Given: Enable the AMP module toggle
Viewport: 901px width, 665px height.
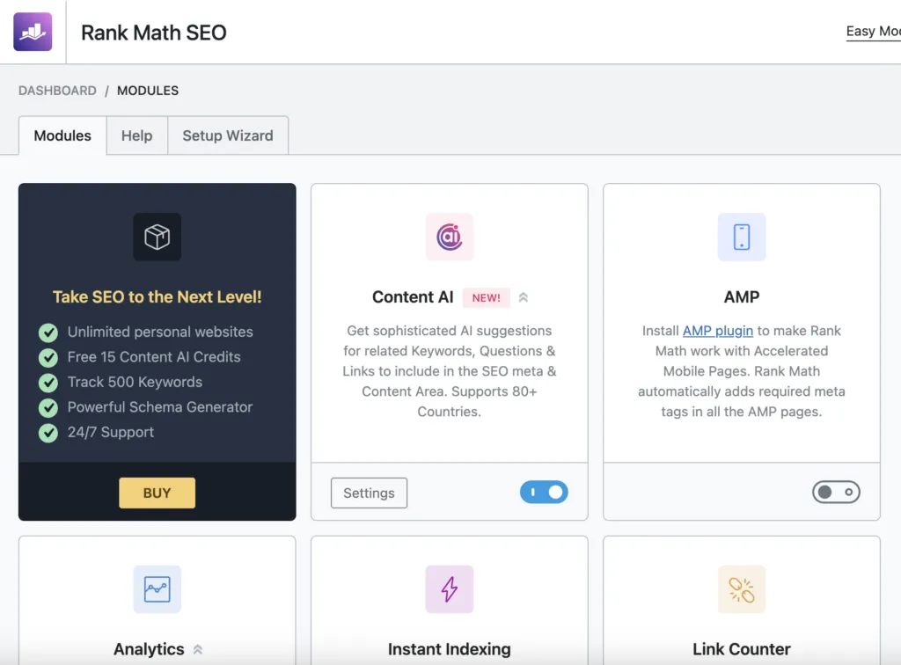Looking at the screenshot, I should click(836, 493).
